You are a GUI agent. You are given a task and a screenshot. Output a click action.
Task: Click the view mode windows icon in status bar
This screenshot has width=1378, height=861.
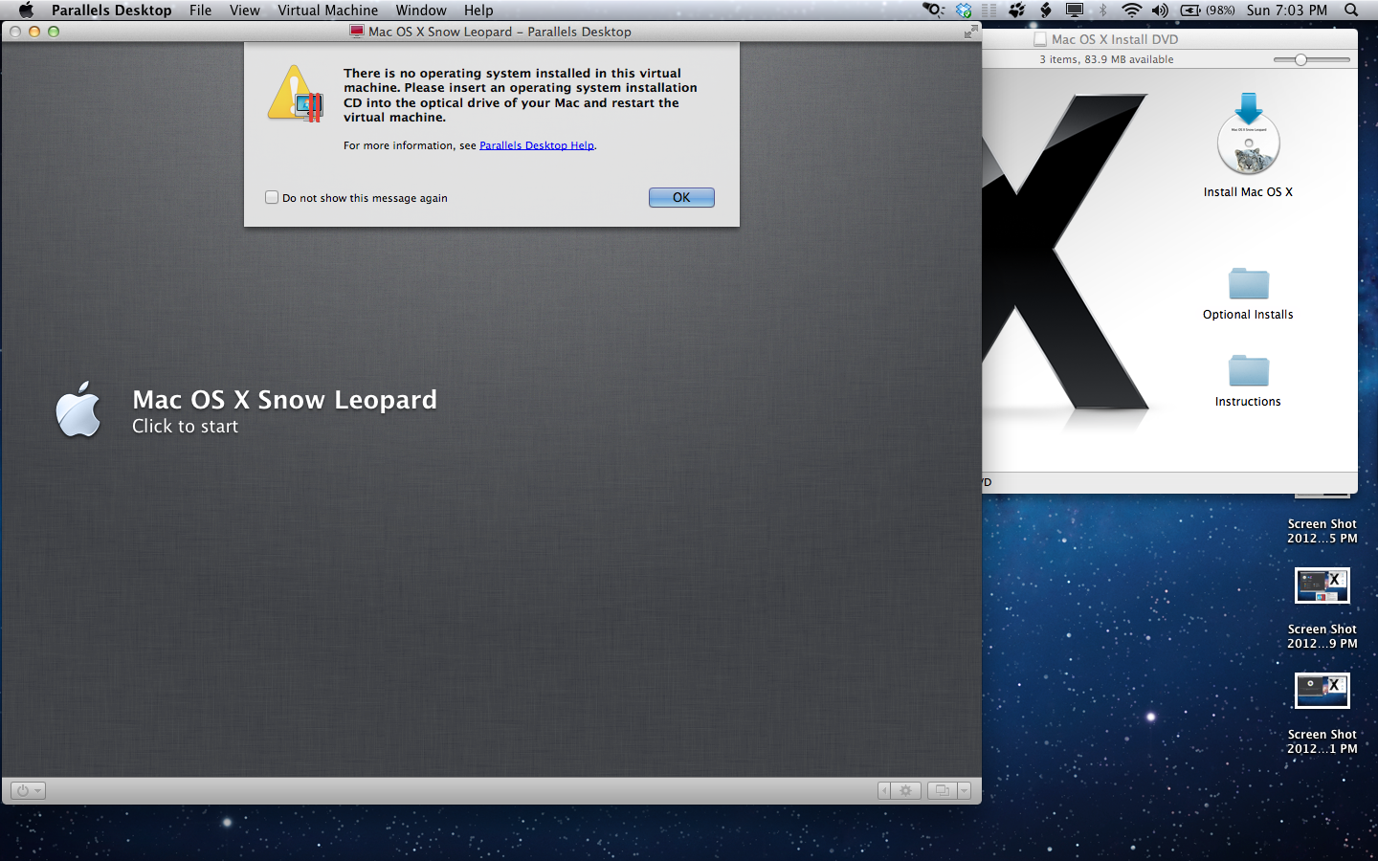(942, 790)
